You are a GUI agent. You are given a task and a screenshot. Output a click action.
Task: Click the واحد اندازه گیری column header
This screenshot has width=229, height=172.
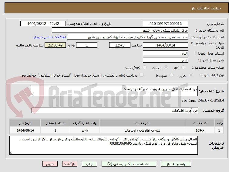[85, 123]
